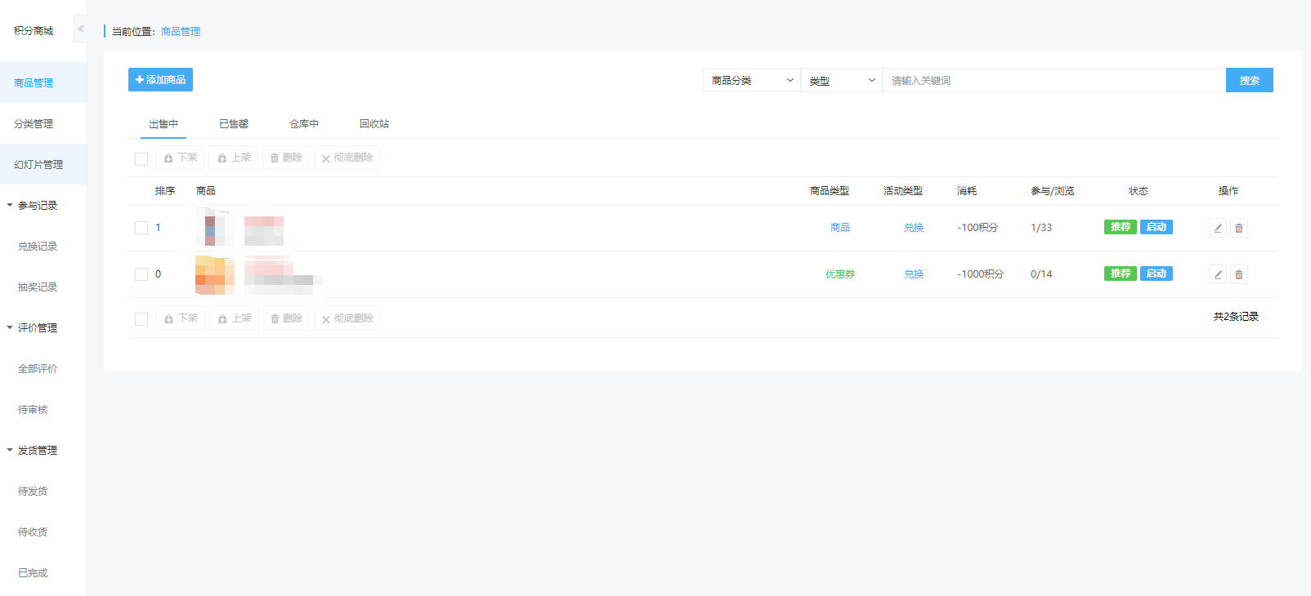Click 优惠券 type in second row

840,274
